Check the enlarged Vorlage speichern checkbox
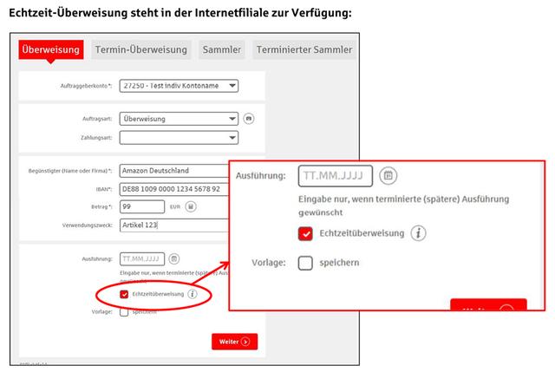This screenshot has height=372, width=555. click(x=305, y=263)
